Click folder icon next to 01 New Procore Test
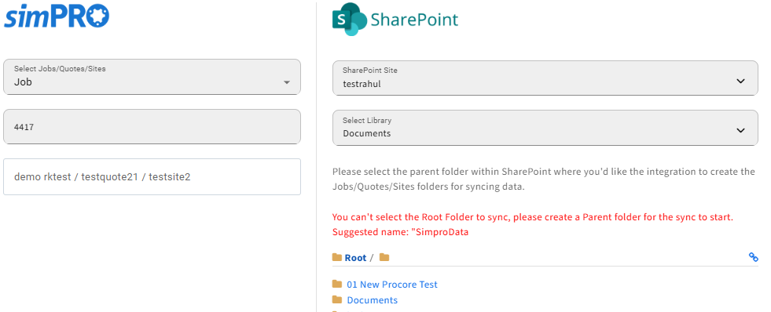The width and height of the screenshot is (771, 312). [337, 284]
